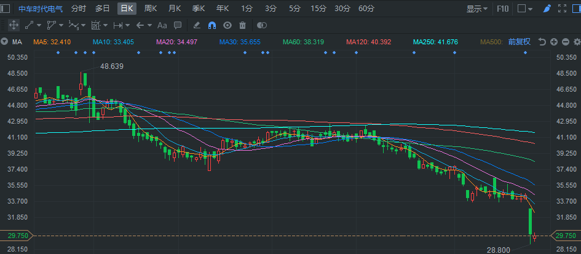Switch to the 3分 minute chart

click(x=271, y=9)
